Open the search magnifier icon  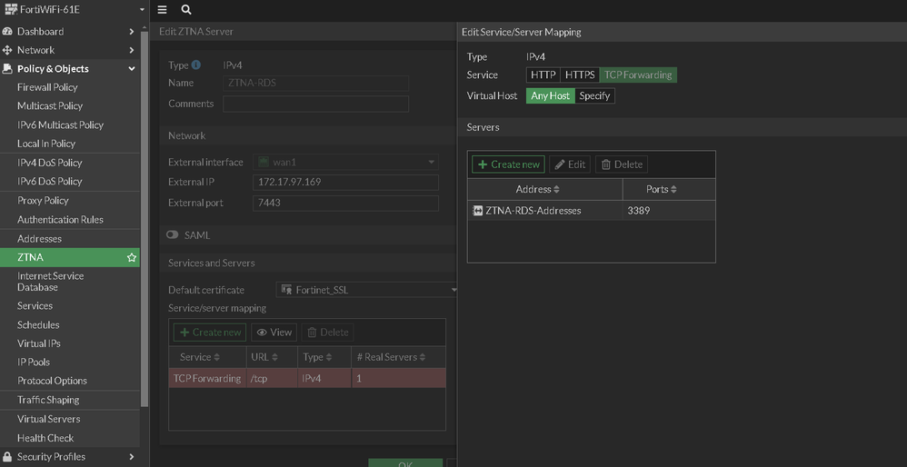[186, 10]
